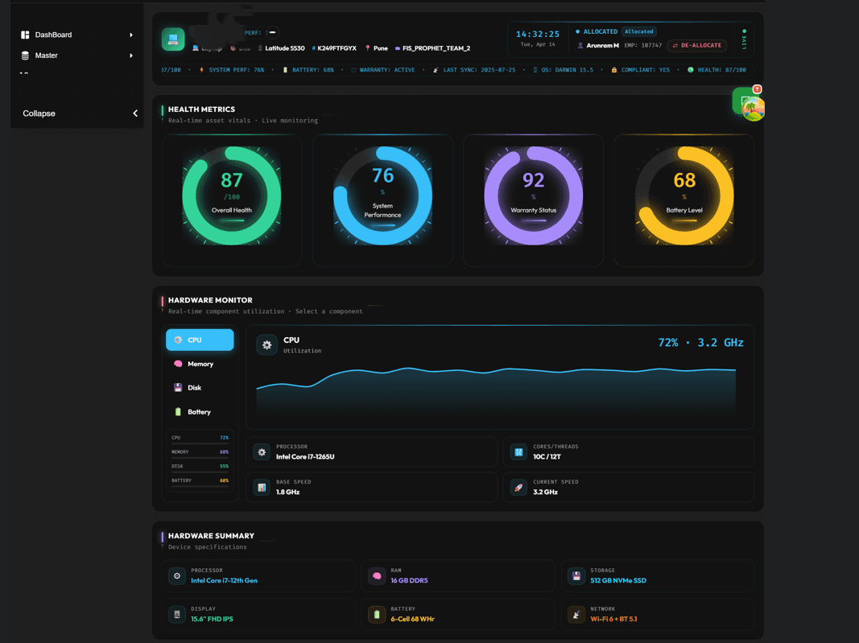Click the STORAGE floppy disk icon
The height and width of the screenshot is (643, 859).
pyautogui.click(x=576, y=576)
